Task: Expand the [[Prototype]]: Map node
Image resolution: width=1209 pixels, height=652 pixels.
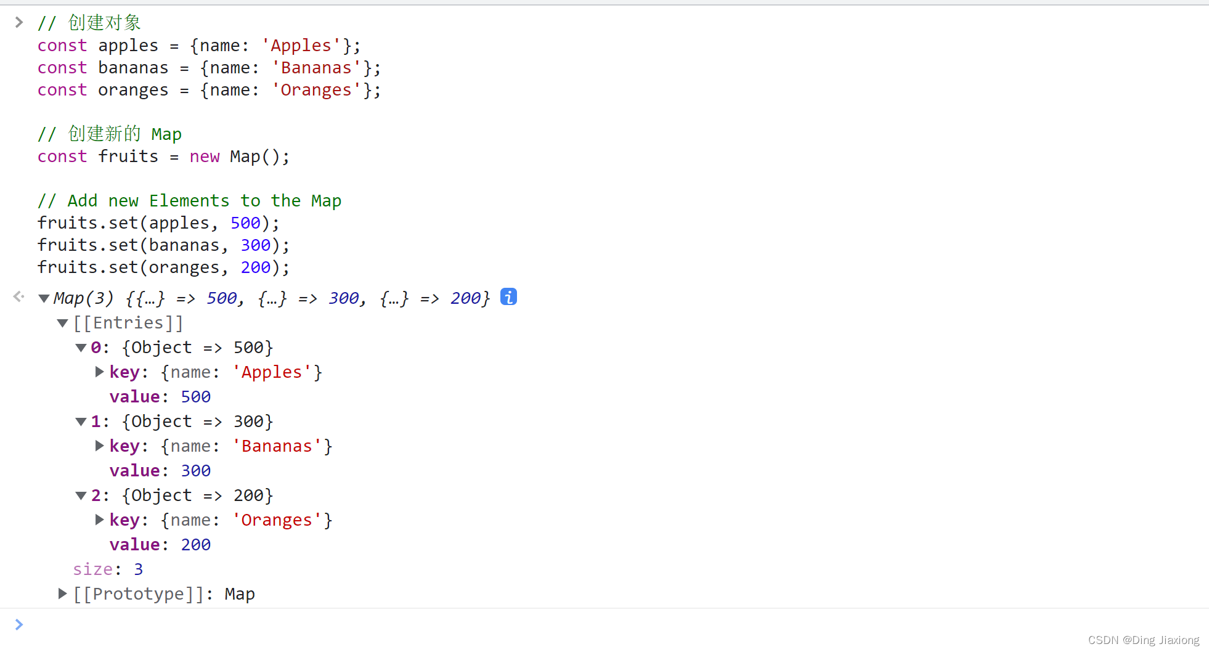Action: (x=62, y=593)
